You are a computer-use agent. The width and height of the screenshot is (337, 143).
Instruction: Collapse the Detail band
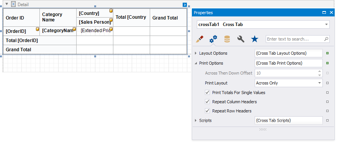pyautogui.click(x=7, y=4)
